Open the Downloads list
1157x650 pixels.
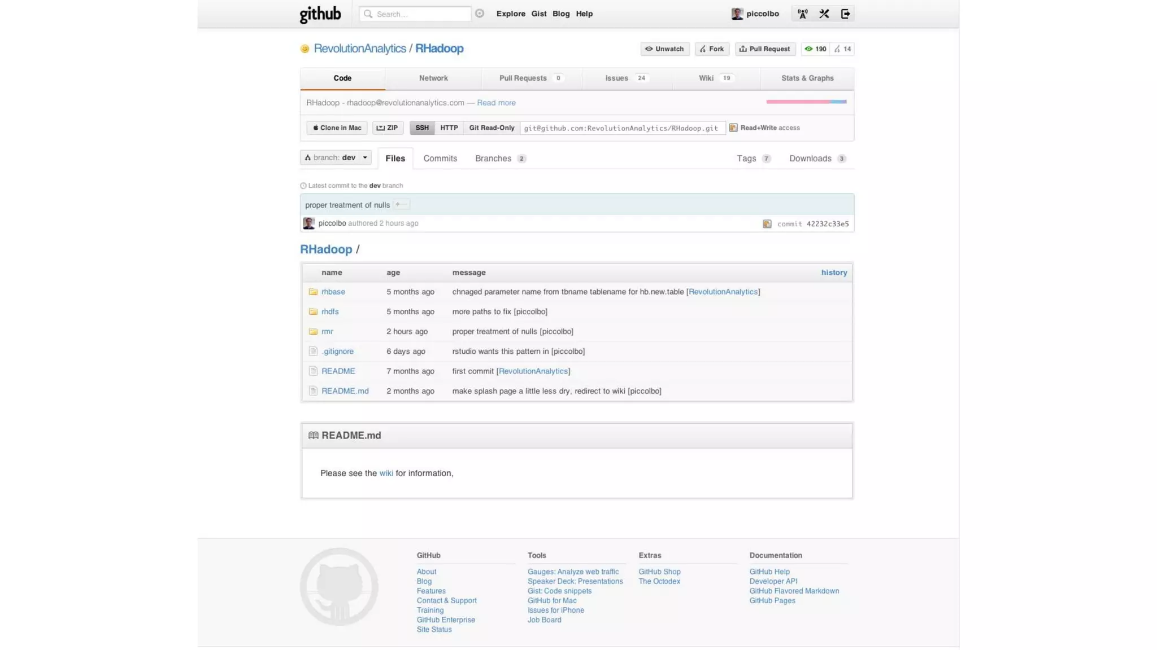(x=817, y=159)
